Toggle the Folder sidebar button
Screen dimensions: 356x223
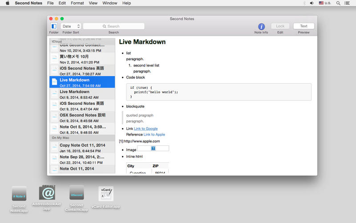[x=54, y=26]
